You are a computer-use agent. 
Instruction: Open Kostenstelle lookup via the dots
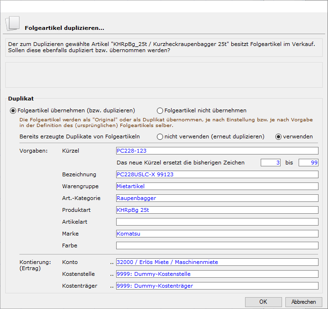112,274
